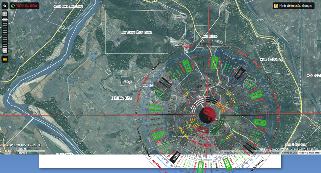Click the red-black yin-yang compass center
The image size is (321, 173).
pos(207,115)
